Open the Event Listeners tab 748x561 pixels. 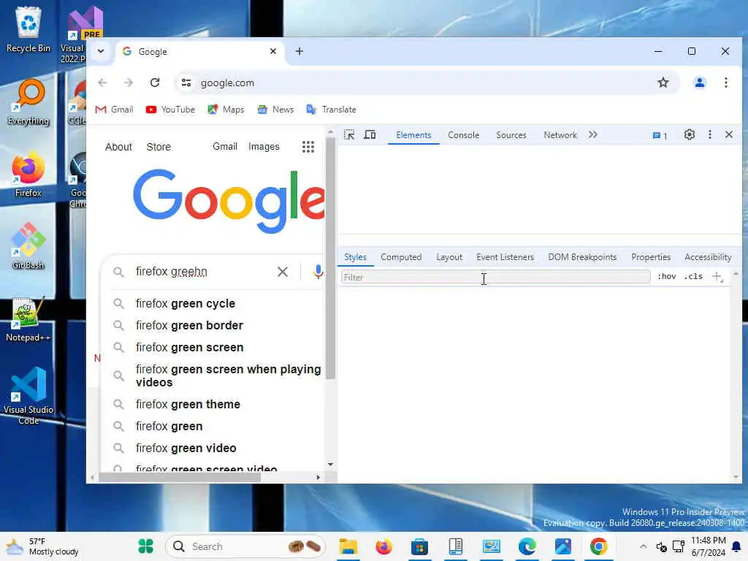[505, 257]
